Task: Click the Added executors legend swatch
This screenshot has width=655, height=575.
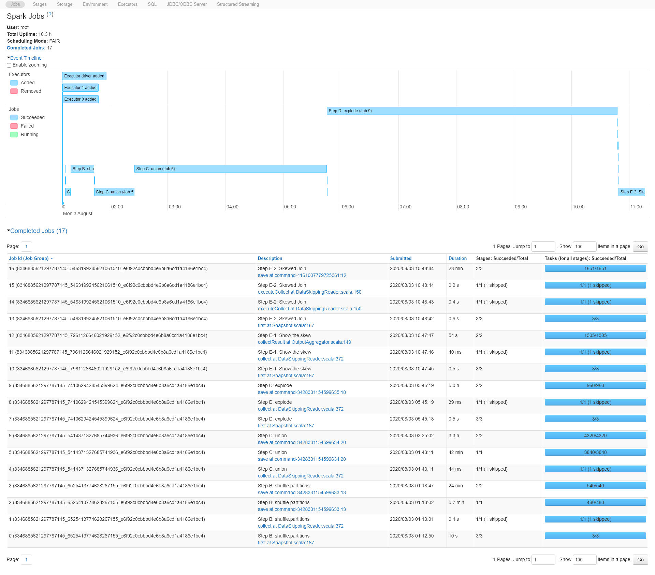Action: coord(14,83)
